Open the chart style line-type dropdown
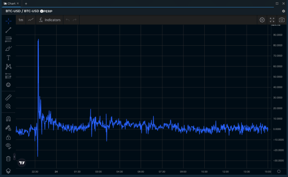This screenshot has width=288, height=177. pos(31,20)
